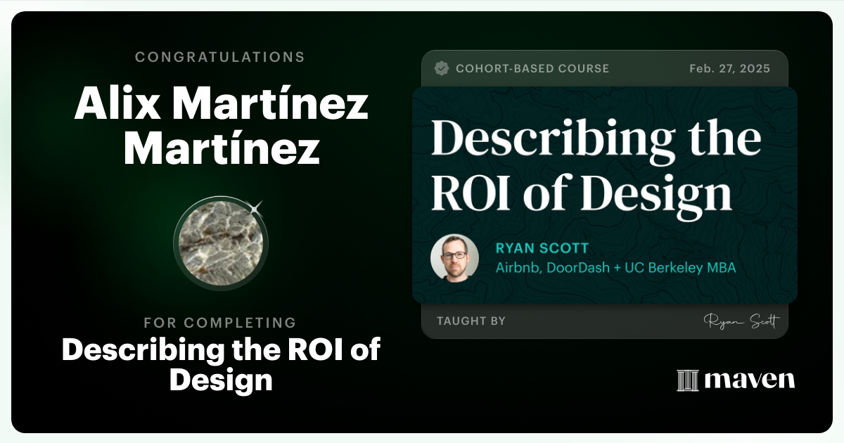Toggle the COHORT-BASED COURSE label

pyautogui.click(x=533, y=68)
